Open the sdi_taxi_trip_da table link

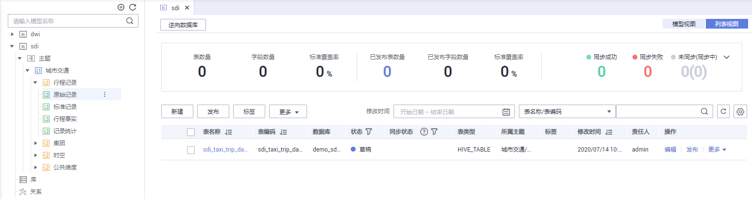225,150
